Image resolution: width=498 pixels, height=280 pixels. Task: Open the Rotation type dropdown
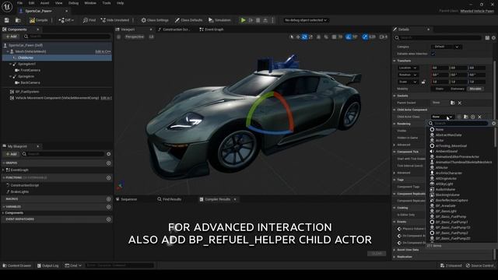[x=408, y=75]
